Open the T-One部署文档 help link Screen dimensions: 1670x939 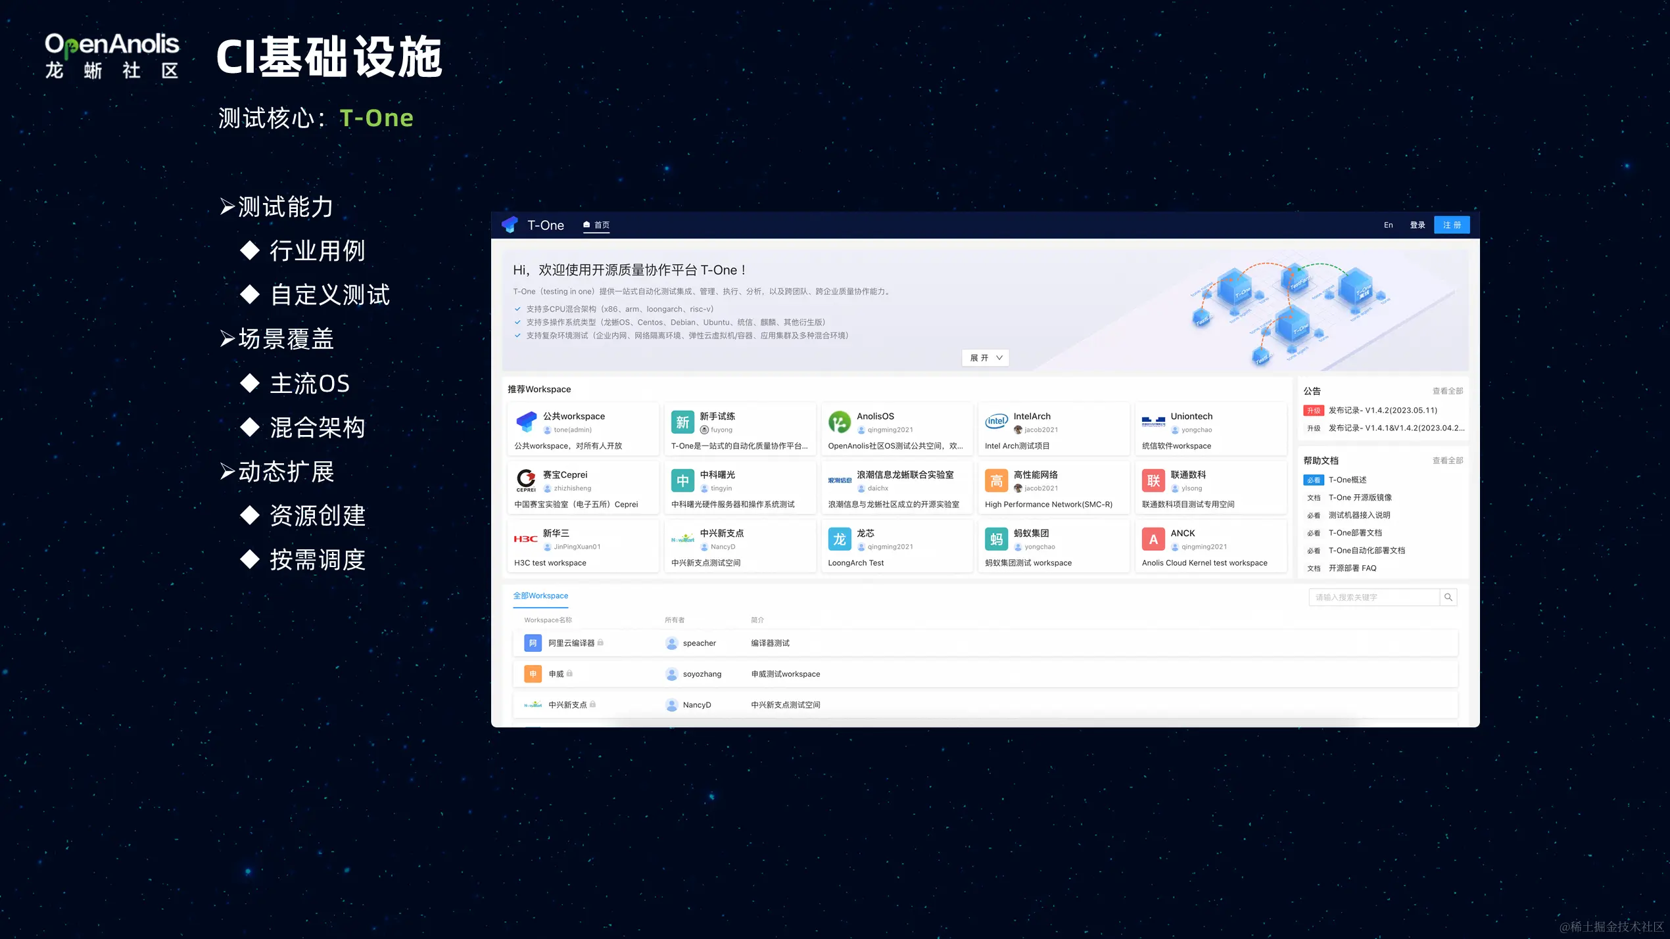(1355, 533)
